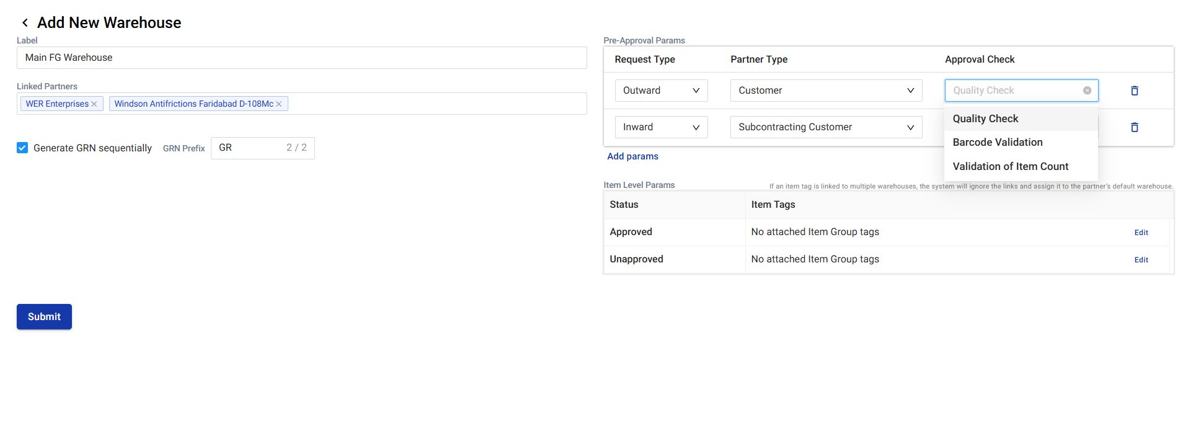The width and height of the screenshot is (1183, 428).
Task: Delete the Inward Subcontracting Customer row
Action: (1134, 127)
